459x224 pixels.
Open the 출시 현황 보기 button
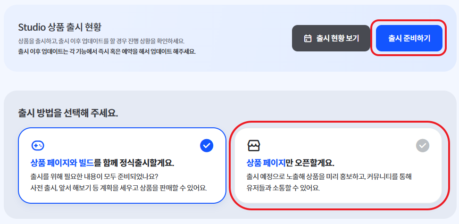point(331,38)
